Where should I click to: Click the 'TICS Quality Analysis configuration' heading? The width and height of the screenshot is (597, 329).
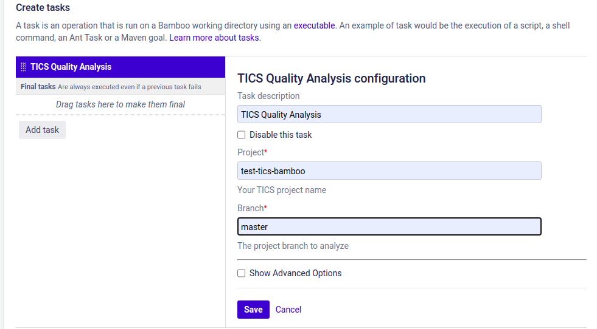click(x=331, y=78)
